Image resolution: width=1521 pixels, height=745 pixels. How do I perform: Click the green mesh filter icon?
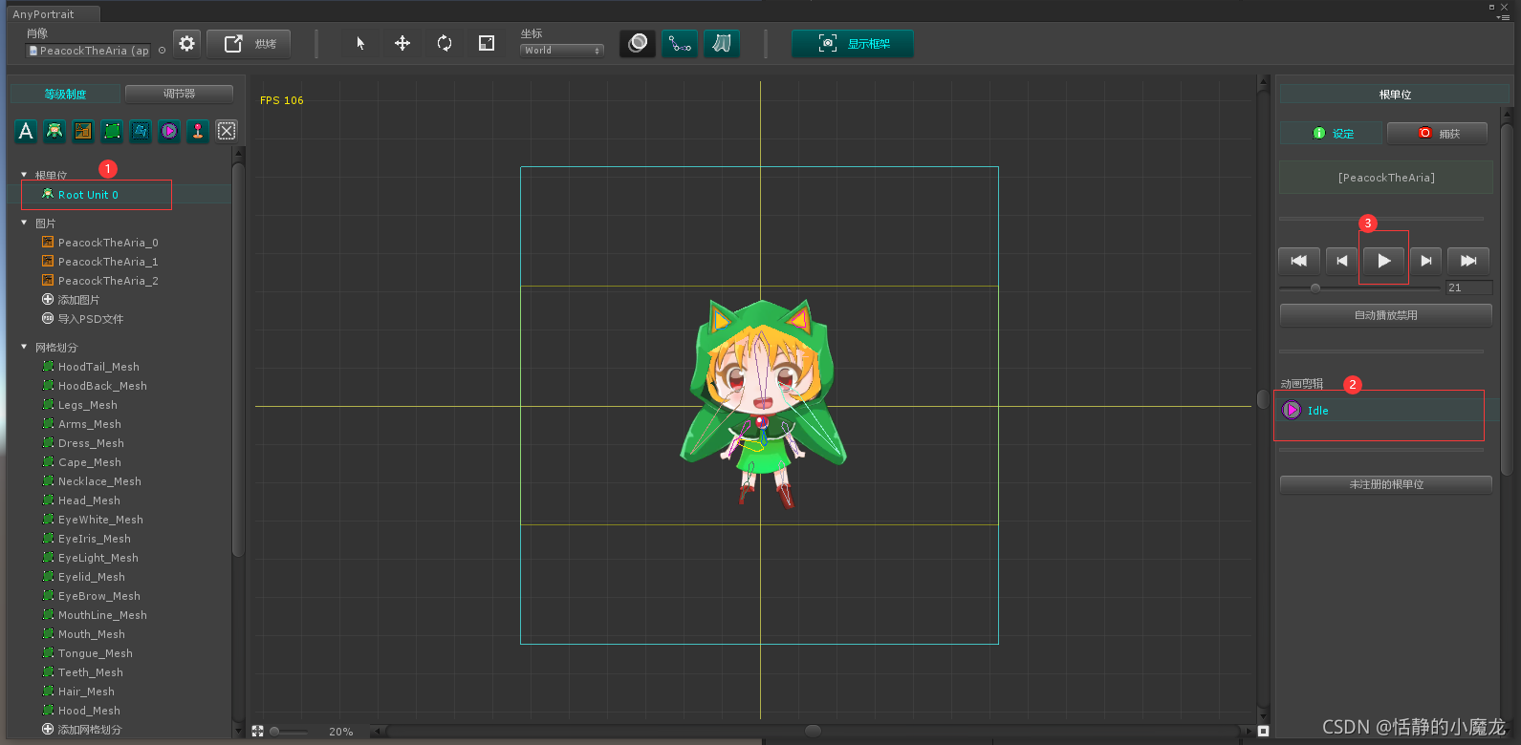click(112, 131)
